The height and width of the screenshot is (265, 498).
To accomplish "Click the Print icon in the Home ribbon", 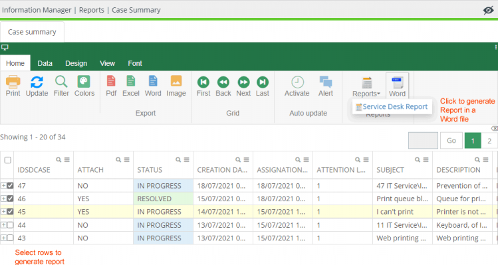I will [13, 82].
